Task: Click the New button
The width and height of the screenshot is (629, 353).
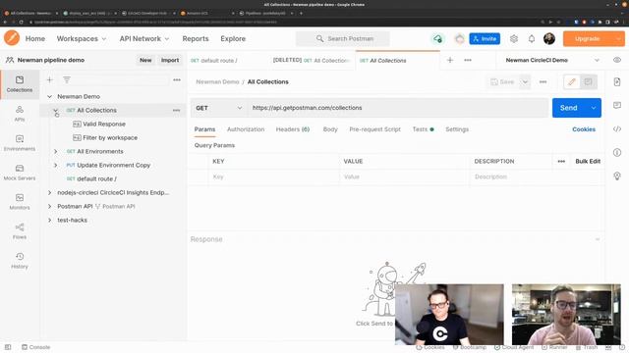Action: [x=145, y=60]
